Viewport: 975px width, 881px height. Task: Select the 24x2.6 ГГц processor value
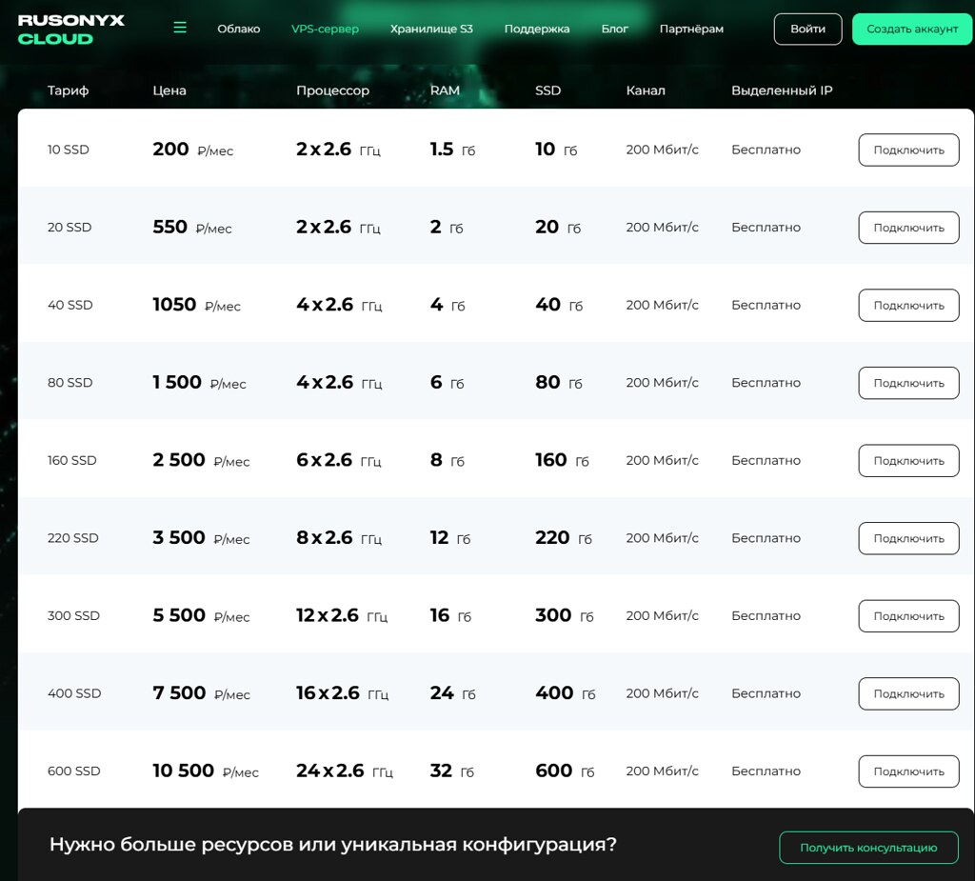tap(345, 771)
